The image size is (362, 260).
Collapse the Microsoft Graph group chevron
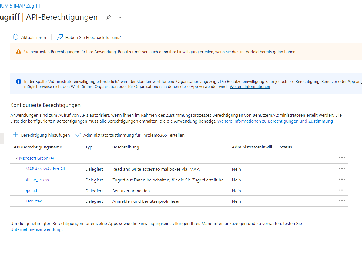pyautogui.click(x=16, y=158)
